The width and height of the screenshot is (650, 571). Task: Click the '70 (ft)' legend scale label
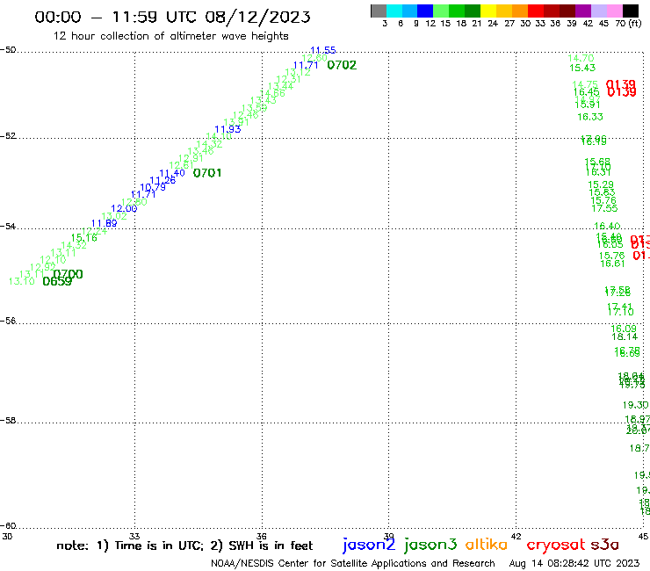(x=628, y=23)
